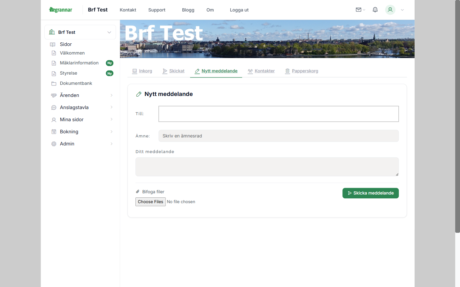Click the page icon next to Mäklarinformation
The image size is (460, 287).
pos(54,63)
